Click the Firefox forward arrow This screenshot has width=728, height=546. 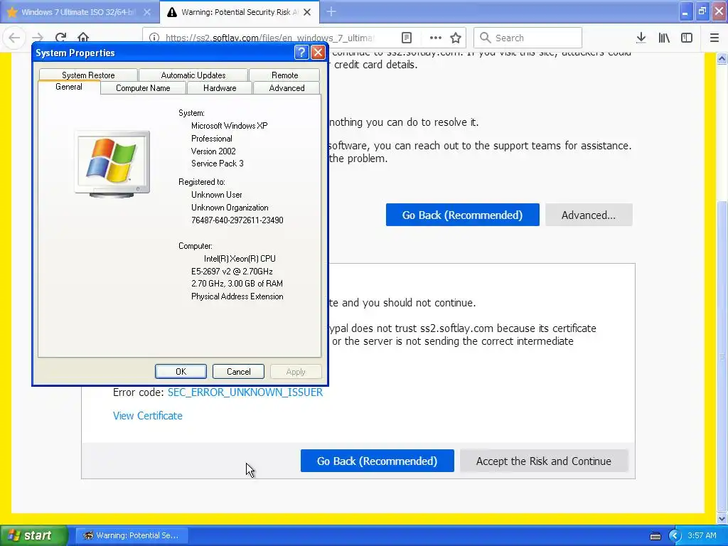[x=38, y=38]
